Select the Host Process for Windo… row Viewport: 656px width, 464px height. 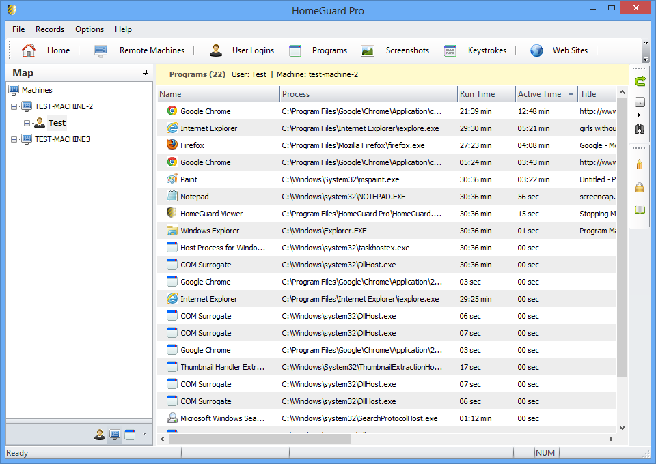387,248
